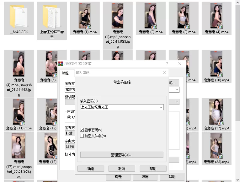Switch to the 常规 tab
The width and height of the screenshot is (240, 182).
tap(65, 73)
